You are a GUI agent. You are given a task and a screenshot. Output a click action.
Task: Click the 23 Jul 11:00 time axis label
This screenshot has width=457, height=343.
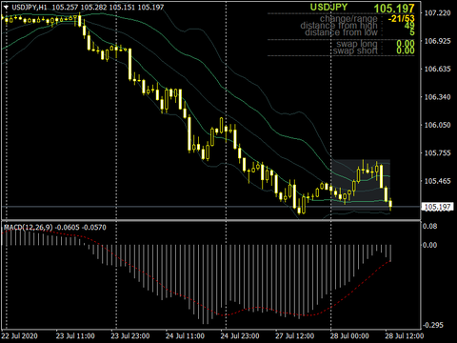tap(75, 336)
